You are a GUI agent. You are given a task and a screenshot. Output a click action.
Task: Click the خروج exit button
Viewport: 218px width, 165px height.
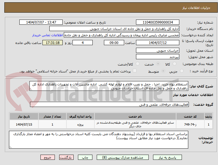tap(48, 158)
